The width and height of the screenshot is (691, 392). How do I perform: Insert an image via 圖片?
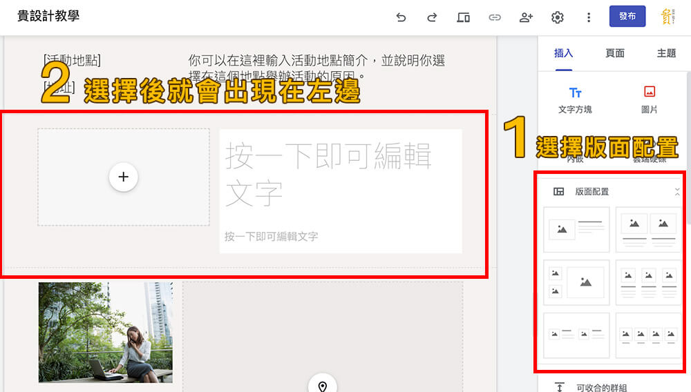pyautogui.click(x=649, y=99)
